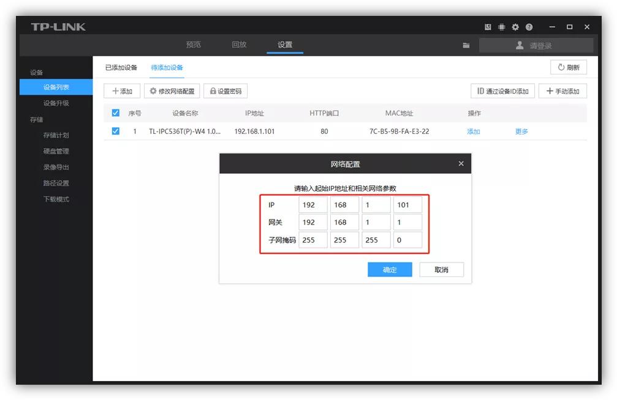Switch to the 回放 tab
This screenshot has height=400, width=617.
click(238, 44)
